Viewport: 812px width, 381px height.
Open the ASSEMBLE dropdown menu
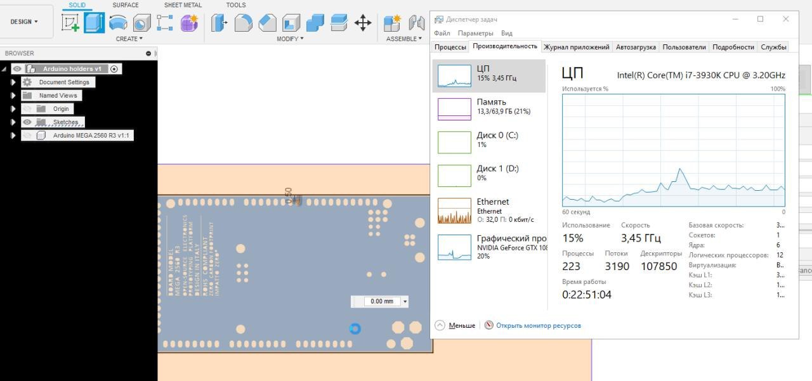(404, 39)
